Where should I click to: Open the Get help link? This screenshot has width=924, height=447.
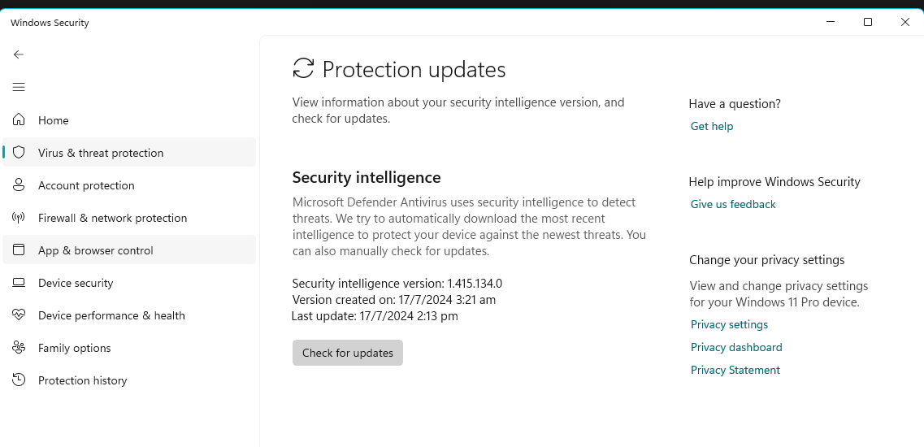pyautogui.click(x=712, y=126)
